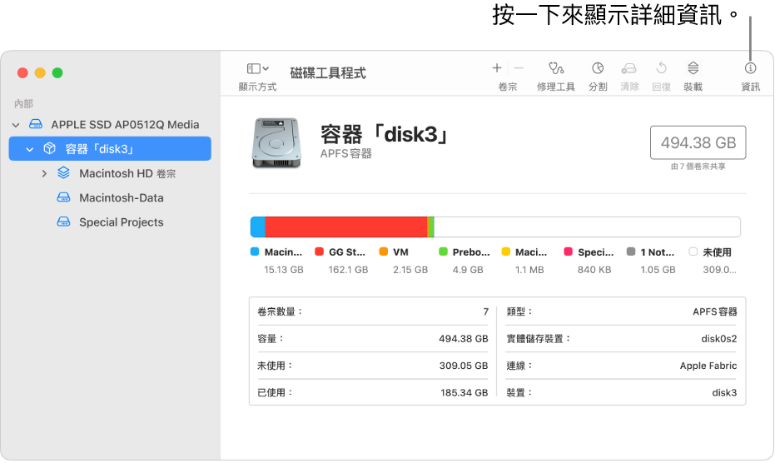Screen dimensions: 775x463
Task: Click the 由 7 個卷宗共享 text
Action: 698,167
